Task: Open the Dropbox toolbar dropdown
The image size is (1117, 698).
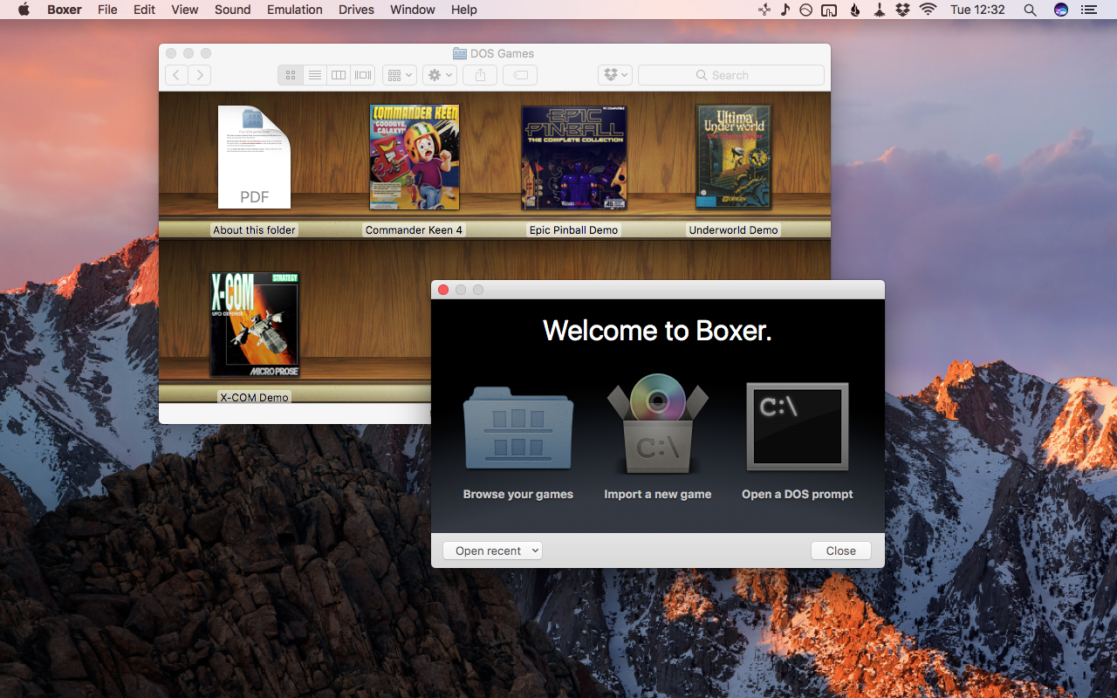Action: coord(615,75)
